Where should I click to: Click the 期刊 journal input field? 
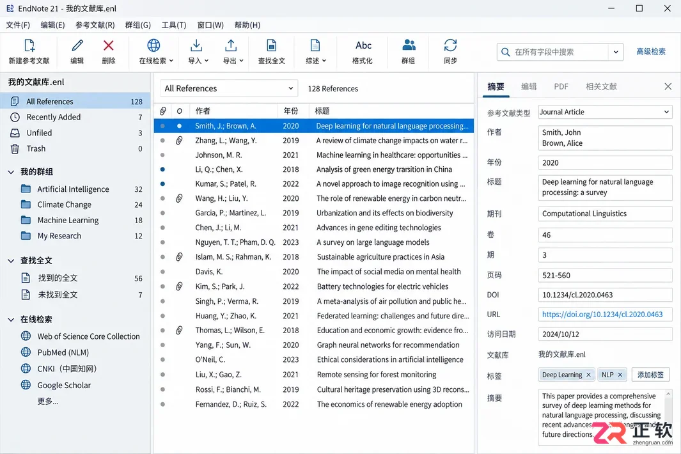click(x=605, y=214)
